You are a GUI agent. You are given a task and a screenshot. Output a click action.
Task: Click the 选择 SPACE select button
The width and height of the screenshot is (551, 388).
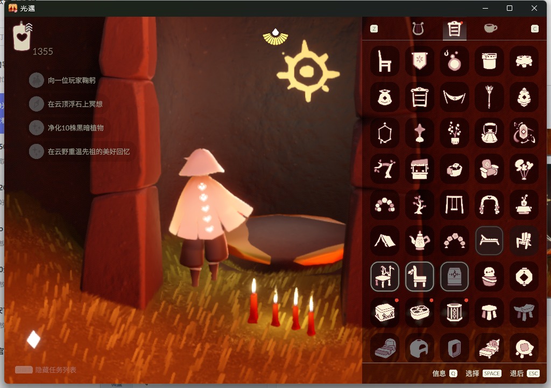[483, 373]
